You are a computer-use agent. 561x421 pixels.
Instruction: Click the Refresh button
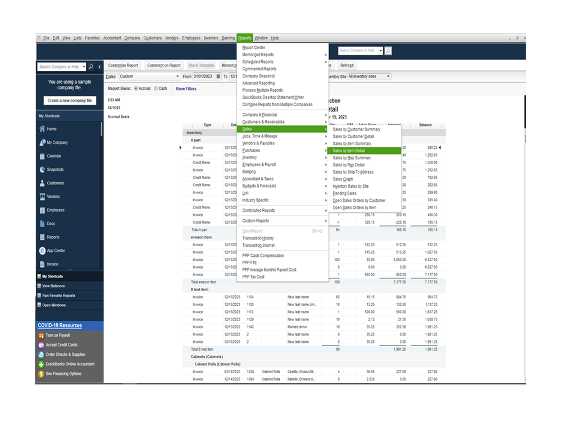coord(346,66)
